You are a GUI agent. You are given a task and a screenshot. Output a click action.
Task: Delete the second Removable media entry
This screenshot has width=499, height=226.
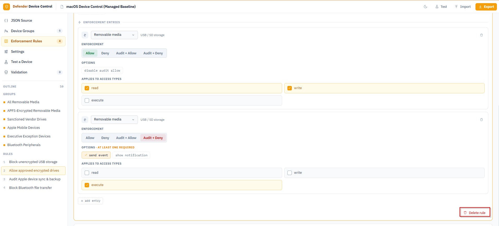(x=481, y=120)
